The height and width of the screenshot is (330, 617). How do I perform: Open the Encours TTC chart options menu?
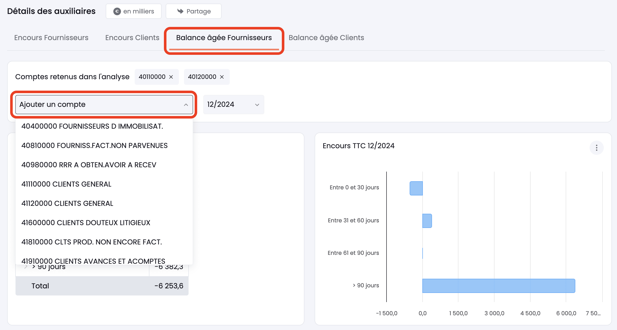click(596, 148)
